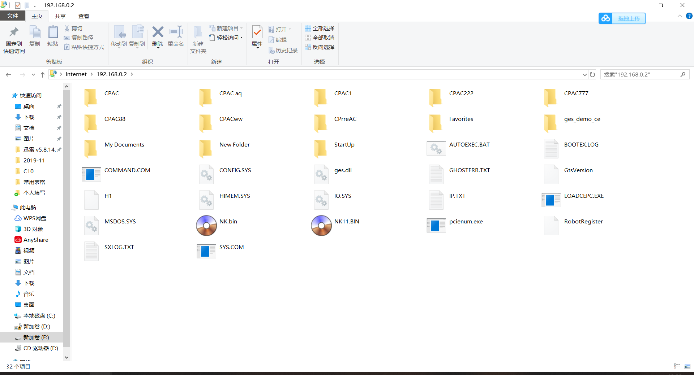Click the New folder (新建文件夹) icon

(x=198, y=32)
